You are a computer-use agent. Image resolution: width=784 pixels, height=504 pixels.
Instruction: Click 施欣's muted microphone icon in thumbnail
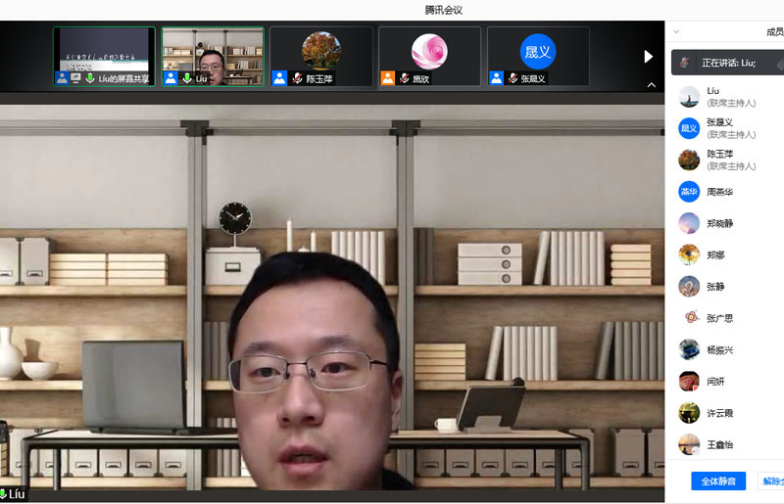click(404, 78)
